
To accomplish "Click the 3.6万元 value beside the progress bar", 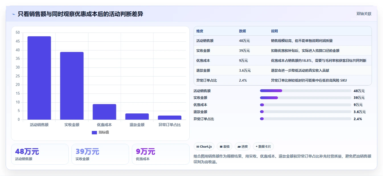I will click(360, 112).
